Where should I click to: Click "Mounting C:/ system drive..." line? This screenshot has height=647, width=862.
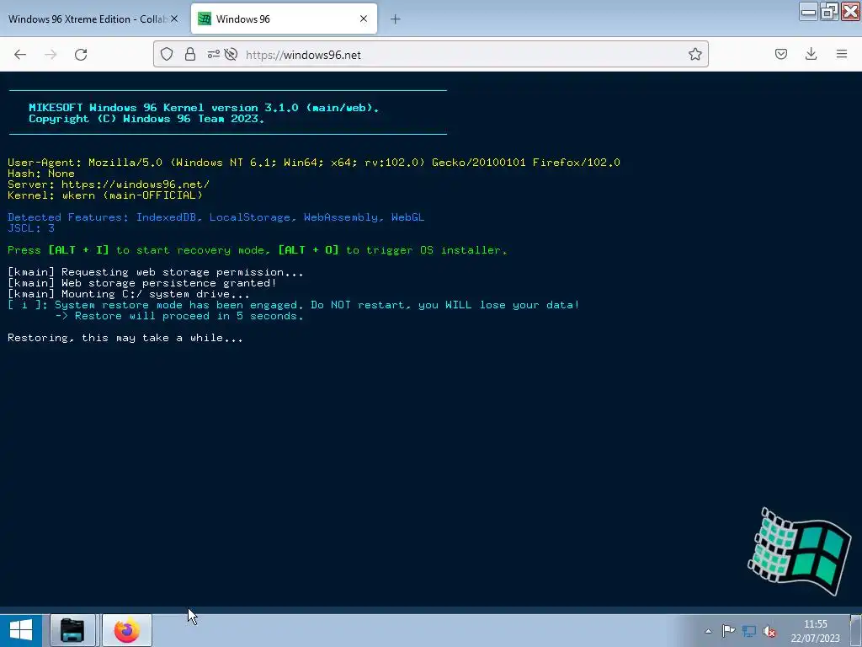(129, 294)
